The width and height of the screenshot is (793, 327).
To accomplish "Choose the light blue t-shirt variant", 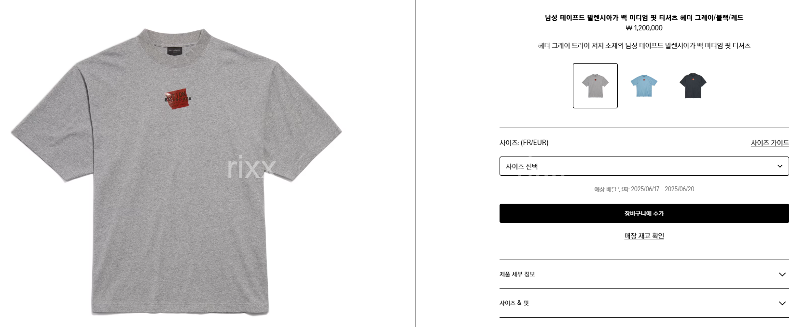I will coord(644,86).
